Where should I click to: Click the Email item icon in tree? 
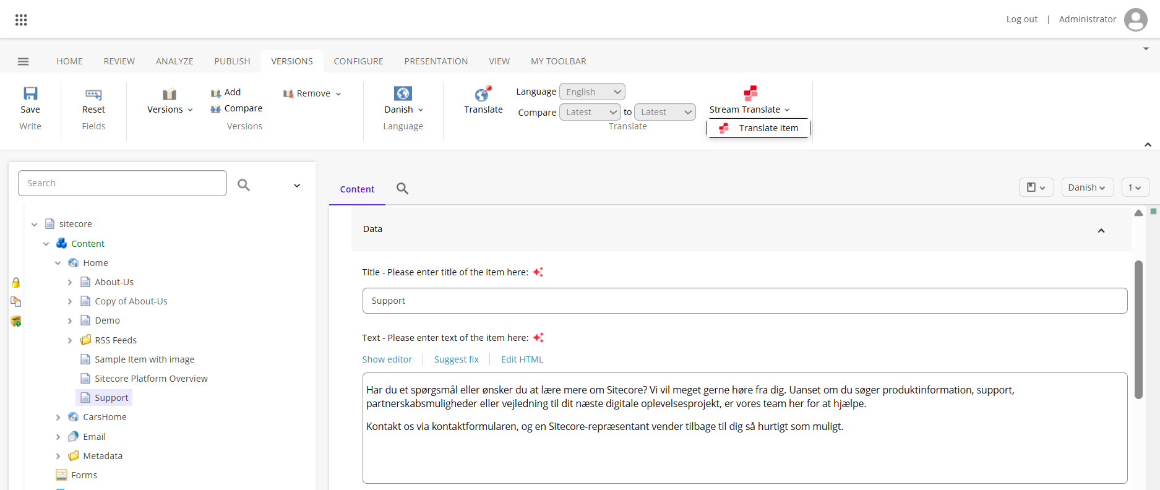(x=74, y=436)
